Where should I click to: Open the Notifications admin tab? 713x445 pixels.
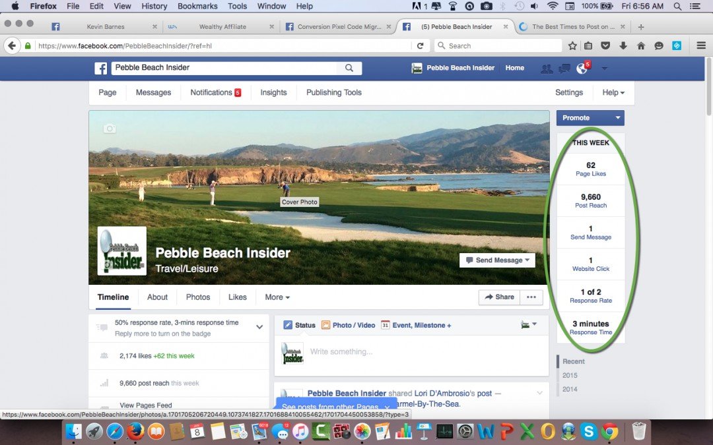click(215, 93)
